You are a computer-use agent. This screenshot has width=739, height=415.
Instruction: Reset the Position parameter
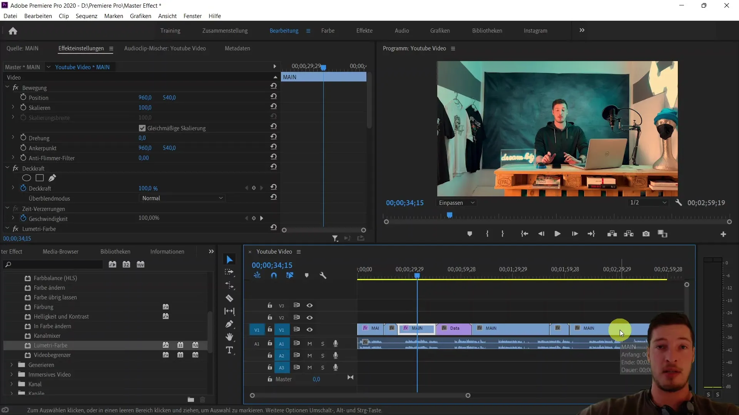coord(273,96)
